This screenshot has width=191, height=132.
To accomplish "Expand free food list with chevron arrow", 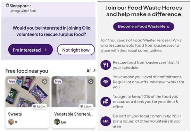I will [94, 70].
